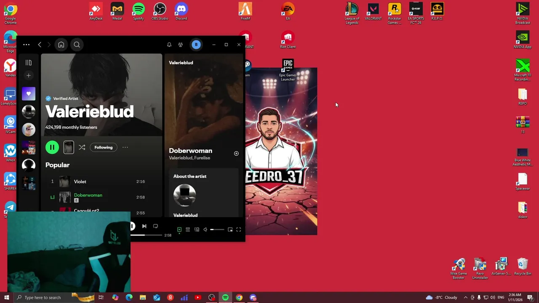
Task: Open FiveM desktop shortcut
Action: [245, 12]
